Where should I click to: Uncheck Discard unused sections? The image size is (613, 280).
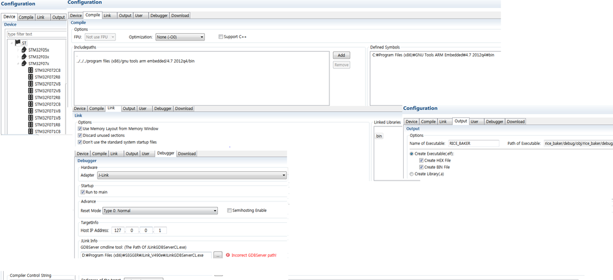(80, 135)
